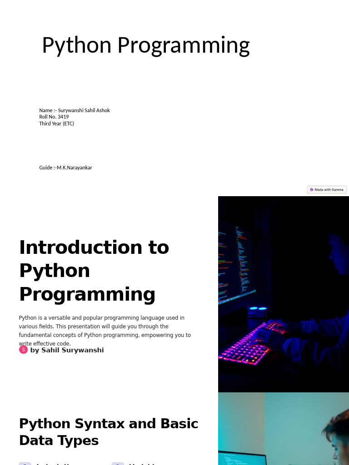Click the pink S author avatar
349x465 pixels.
click(24, 350)
